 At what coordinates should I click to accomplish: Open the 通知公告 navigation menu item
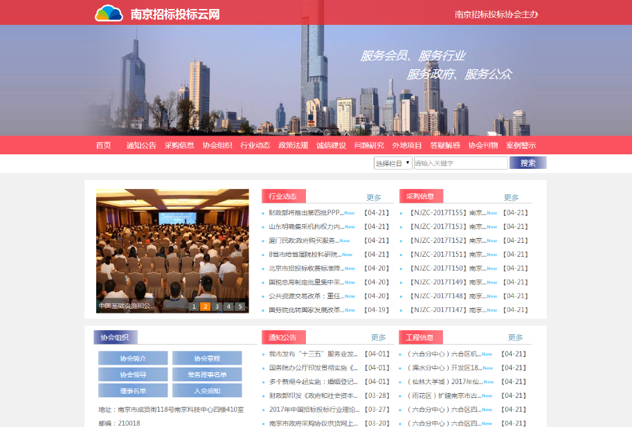pyautogui.click(x=141, y=145)
